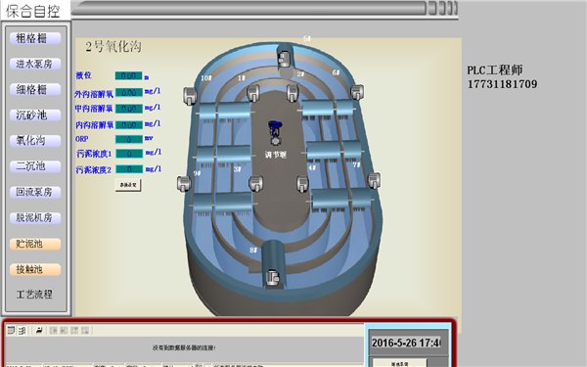587x367 pixels.
Task: Click the orange 贮泥池 button
Action: 35,244
